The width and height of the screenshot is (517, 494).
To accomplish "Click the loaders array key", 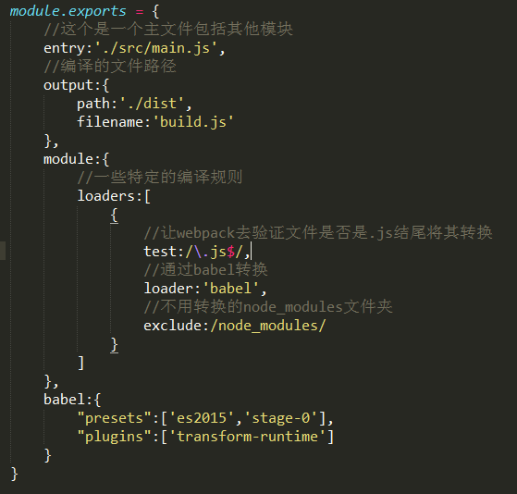I will (106, 196).
